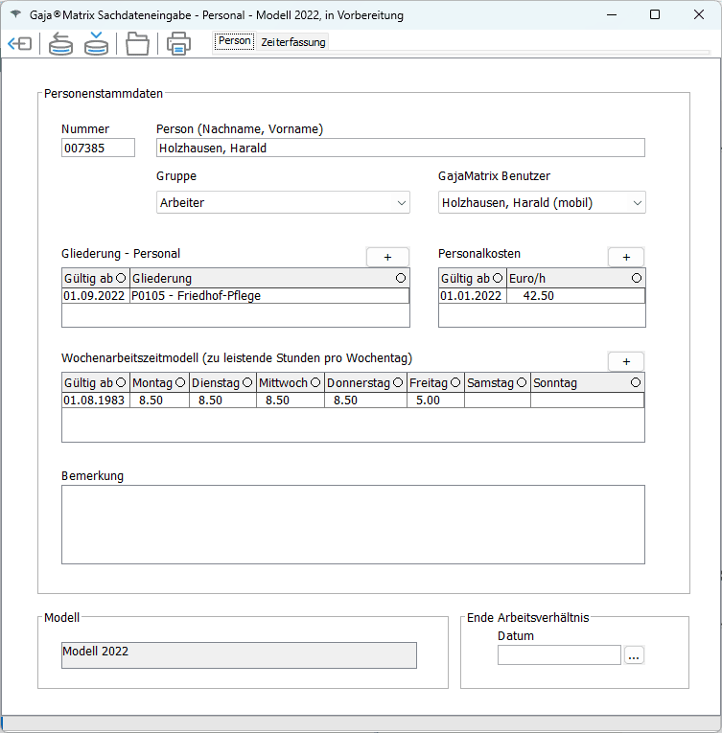This screenshot has width=722, height=733.
Task: Add a new Gliederung - Personal entry
Action: point(387,257)
